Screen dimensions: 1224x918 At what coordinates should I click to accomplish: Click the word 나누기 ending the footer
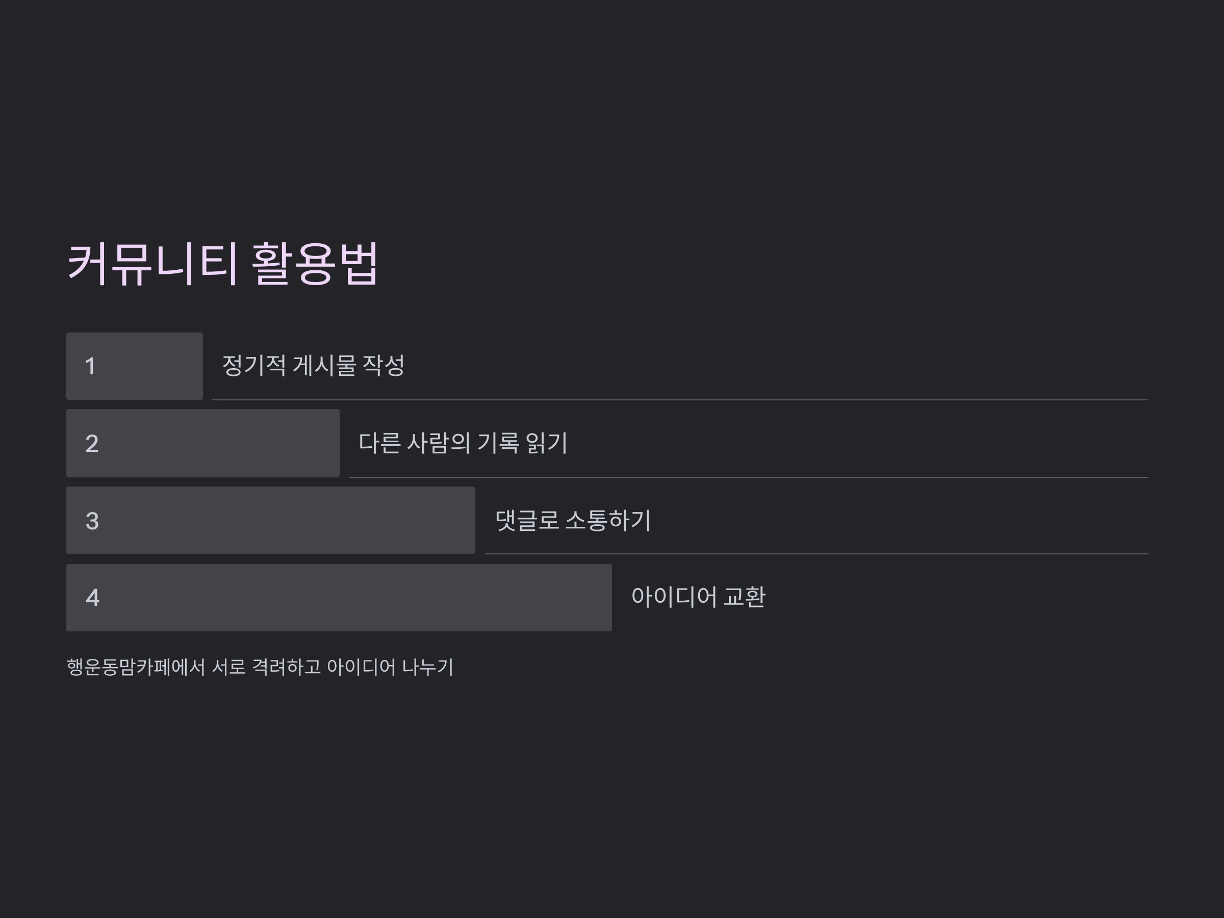(x=427, y=667)
